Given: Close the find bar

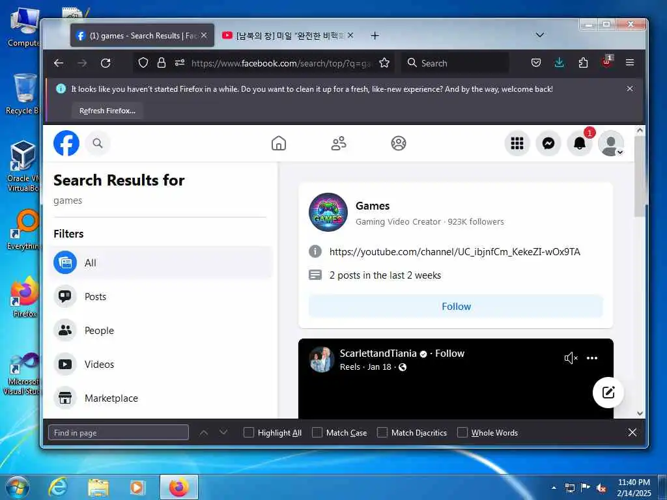Looking at the screenshot, I should (x=632, y=432).
